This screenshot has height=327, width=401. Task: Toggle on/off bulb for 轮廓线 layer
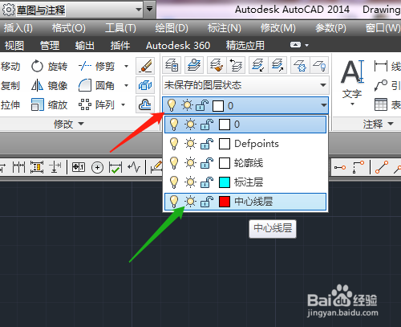[x=174, y=163]
